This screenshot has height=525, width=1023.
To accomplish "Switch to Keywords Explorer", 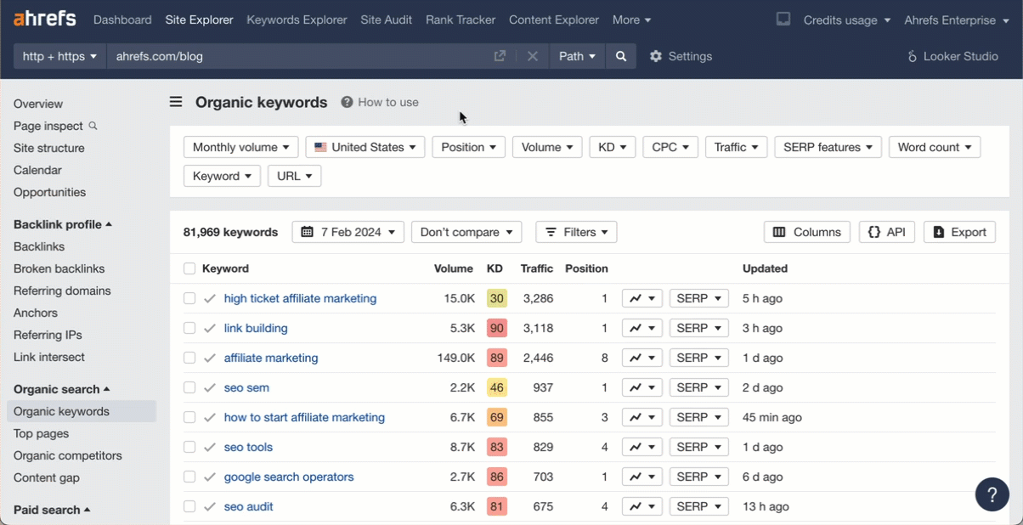I will pos(297,20).
